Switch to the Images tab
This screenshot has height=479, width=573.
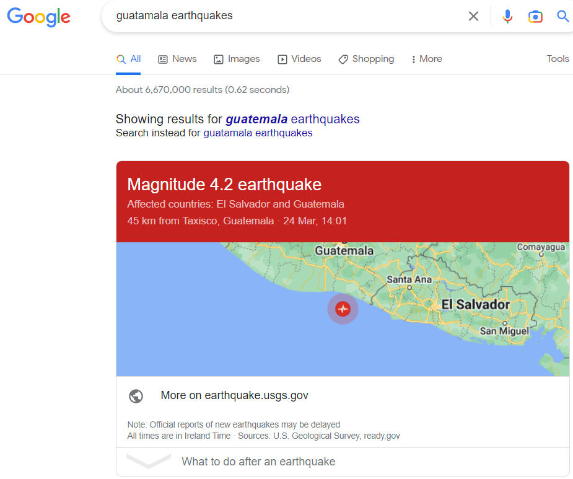(237, 59)
